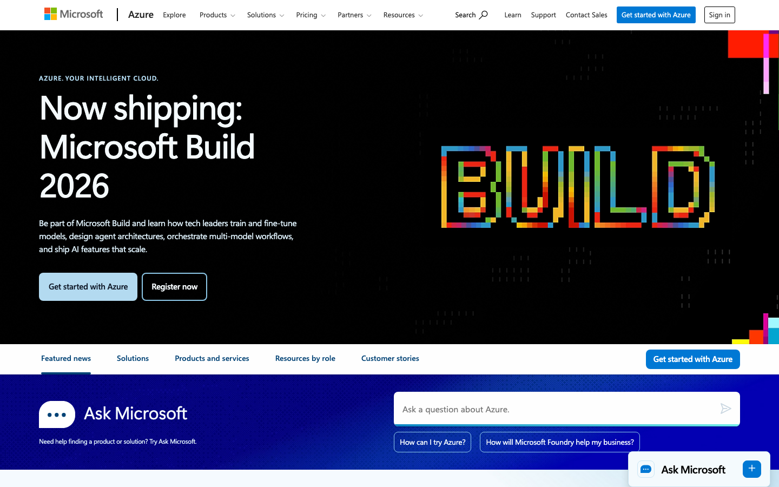Open the Support link
This screenshot has height=487, width=779.
[x=543, y=15]
